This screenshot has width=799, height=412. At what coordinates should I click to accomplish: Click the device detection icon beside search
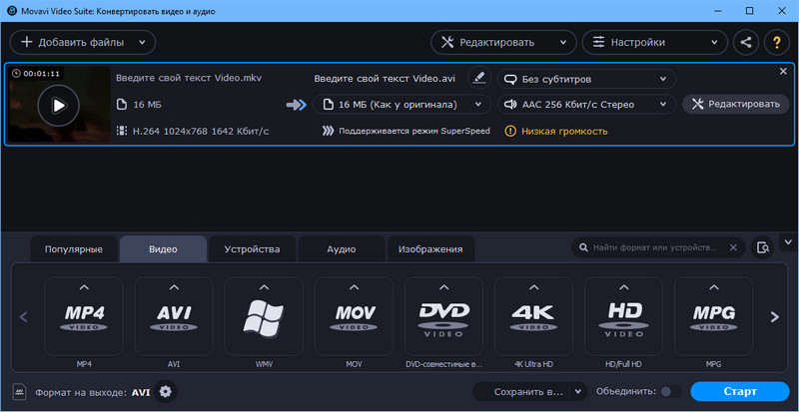coord(762,248)
